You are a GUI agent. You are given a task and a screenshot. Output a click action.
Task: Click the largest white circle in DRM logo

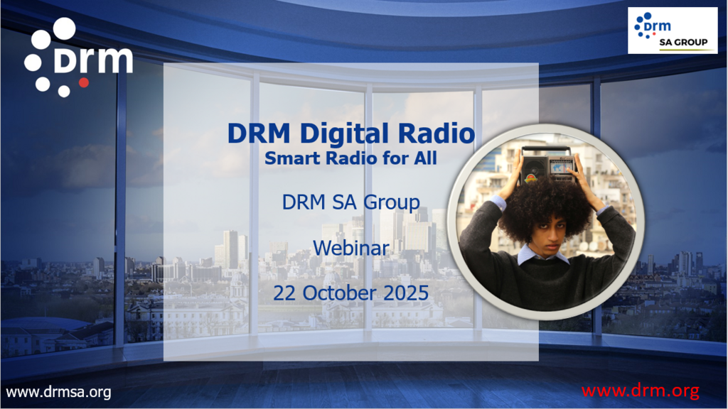click(x=64, y=29)
